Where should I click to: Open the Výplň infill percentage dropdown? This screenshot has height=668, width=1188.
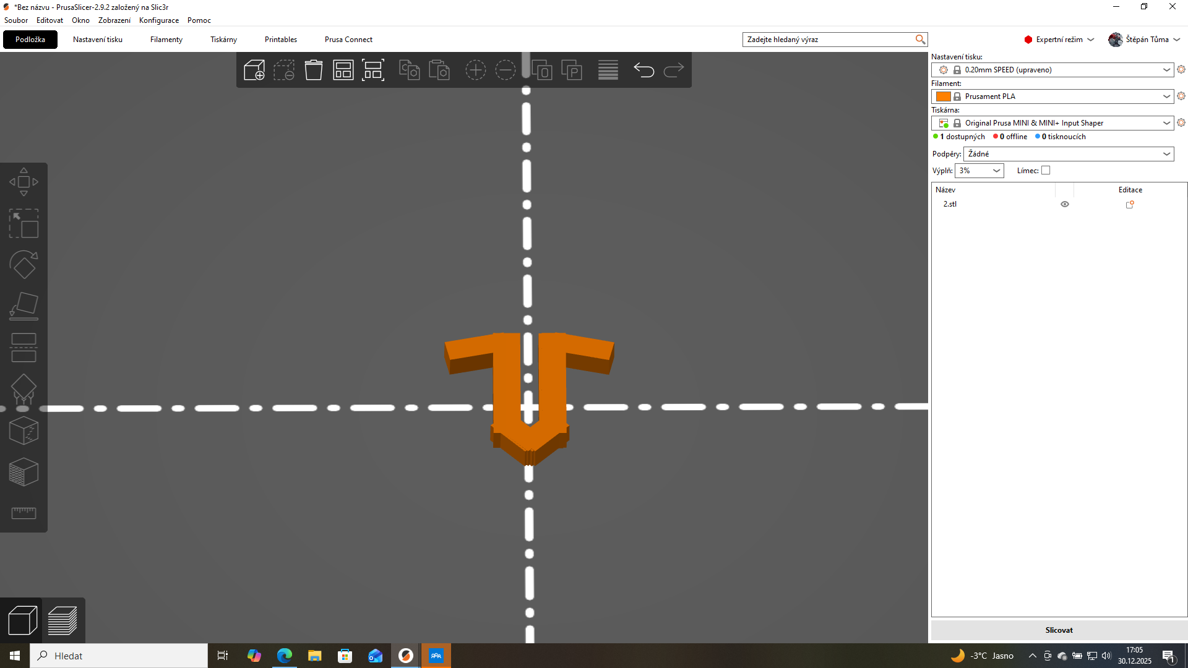979,171
